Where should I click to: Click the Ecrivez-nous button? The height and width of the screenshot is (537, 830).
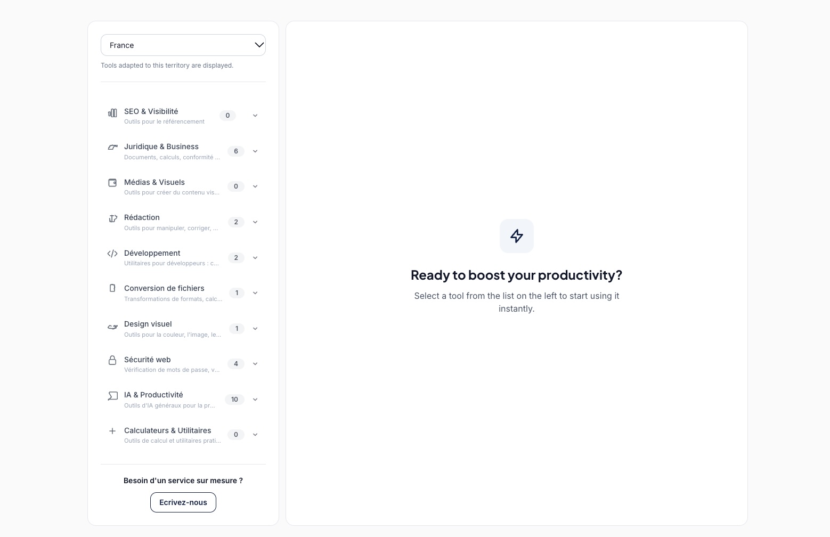(183, 502)
